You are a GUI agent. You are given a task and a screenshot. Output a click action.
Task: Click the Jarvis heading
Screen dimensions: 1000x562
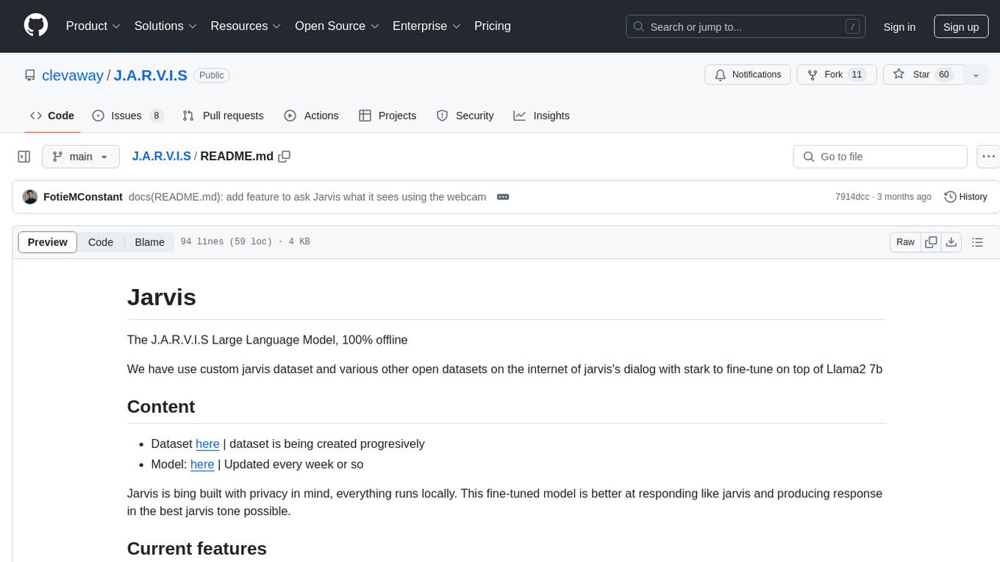pyautogui.click(x=162, y=297)
